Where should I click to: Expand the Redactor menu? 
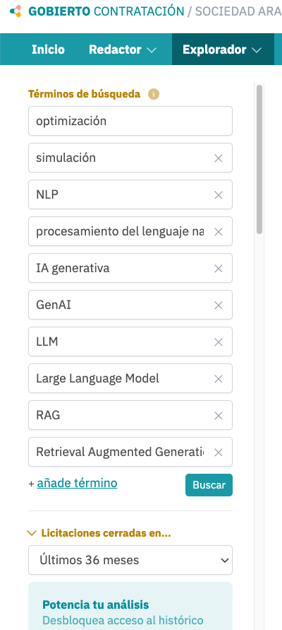[122, 49]
